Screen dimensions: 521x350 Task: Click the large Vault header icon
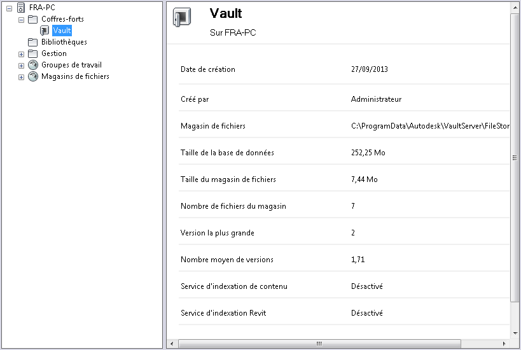click(x=182, y=19)
